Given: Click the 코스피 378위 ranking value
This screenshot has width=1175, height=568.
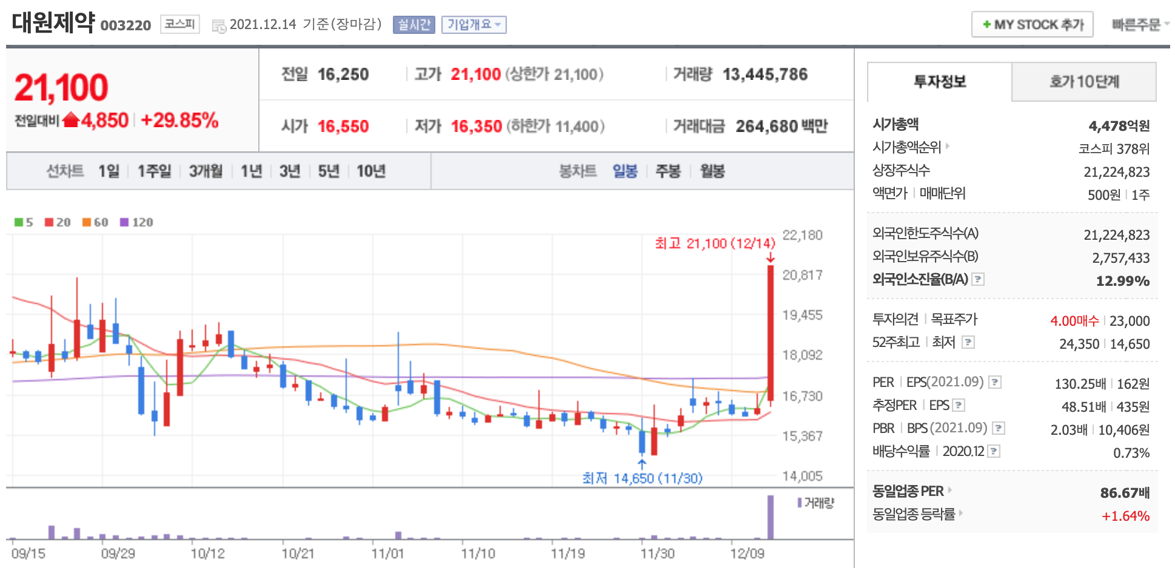Looking at the screenshot, I should tap(1114, 149).
